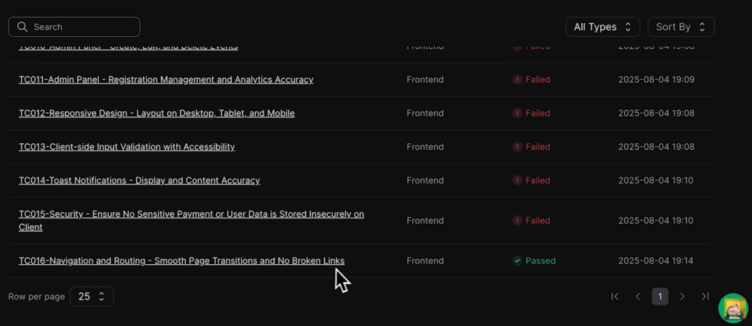Click the Failed warning icon on TC011
The height and width of the screenshot is (326, 752).
[x=517, y=79]
